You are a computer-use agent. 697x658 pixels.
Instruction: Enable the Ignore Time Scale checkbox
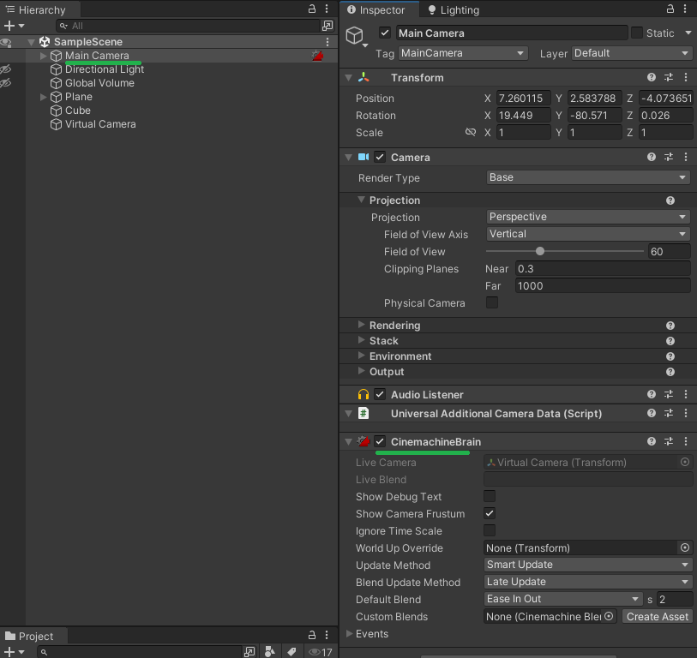(x=490, y=530)
